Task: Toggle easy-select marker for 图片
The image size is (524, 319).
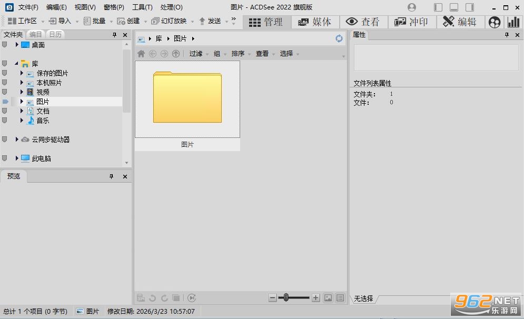Action: pyautogui.click(x=5, y=101)
